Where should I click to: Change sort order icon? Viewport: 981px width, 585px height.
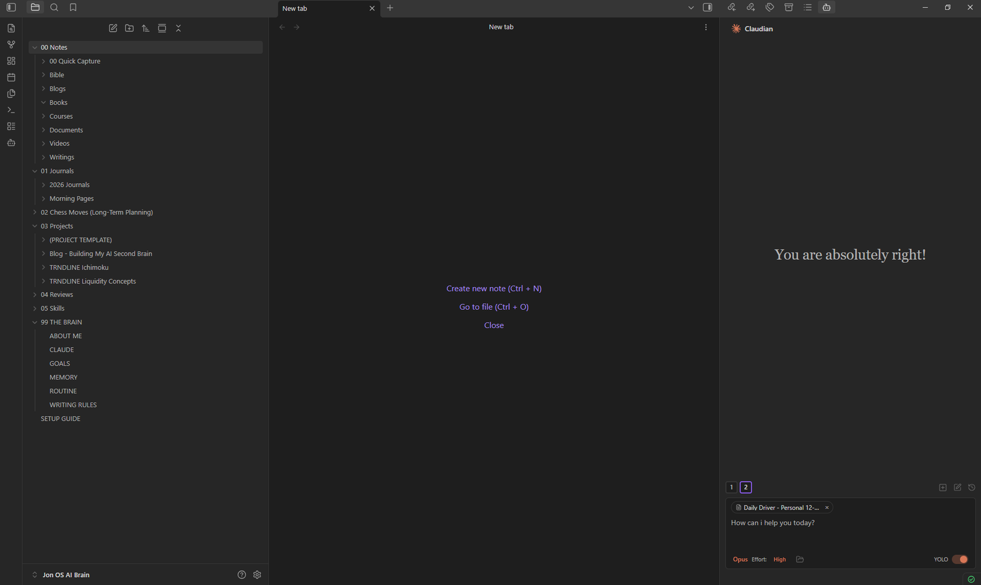(145, 28)
